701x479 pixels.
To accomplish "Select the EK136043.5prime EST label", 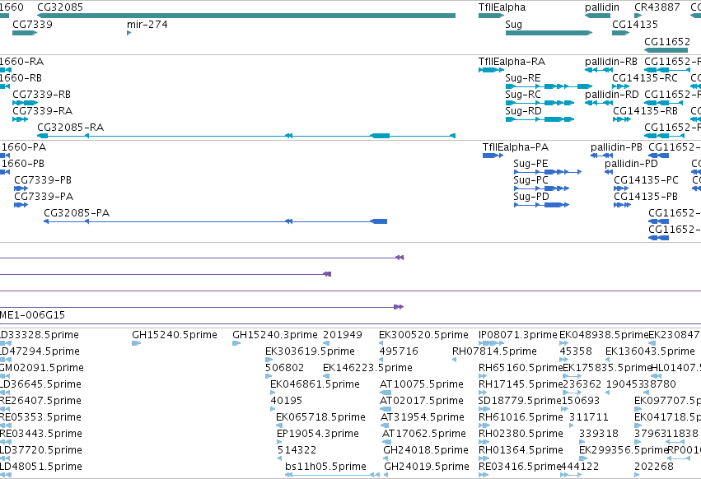I will [x=650, y=351].
